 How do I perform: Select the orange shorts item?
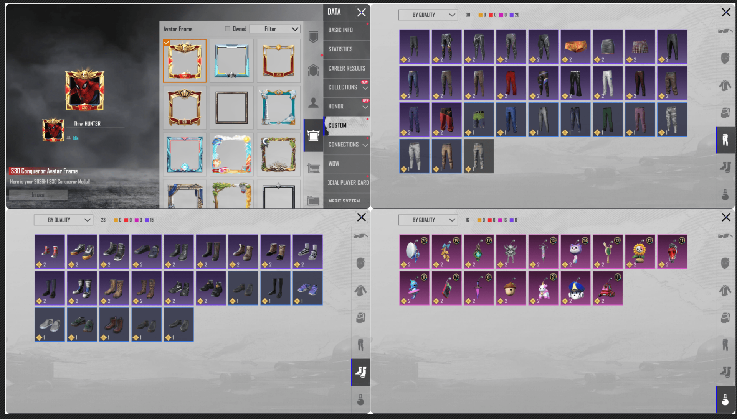(x=575, y=47)
